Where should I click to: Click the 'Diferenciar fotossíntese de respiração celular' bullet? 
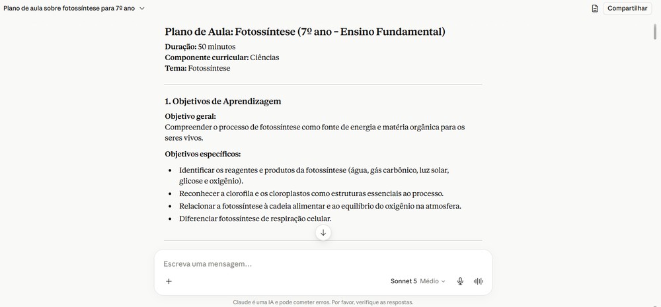(x=255, y=219)
